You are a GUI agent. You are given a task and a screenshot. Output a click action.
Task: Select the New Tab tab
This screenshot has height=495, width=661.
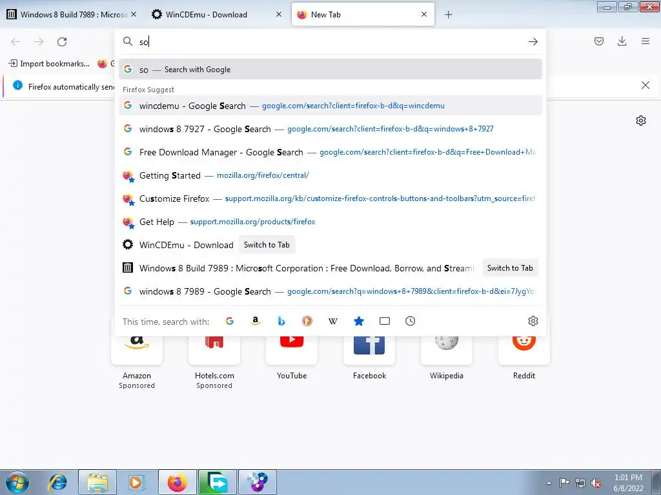tap(363, 15)
